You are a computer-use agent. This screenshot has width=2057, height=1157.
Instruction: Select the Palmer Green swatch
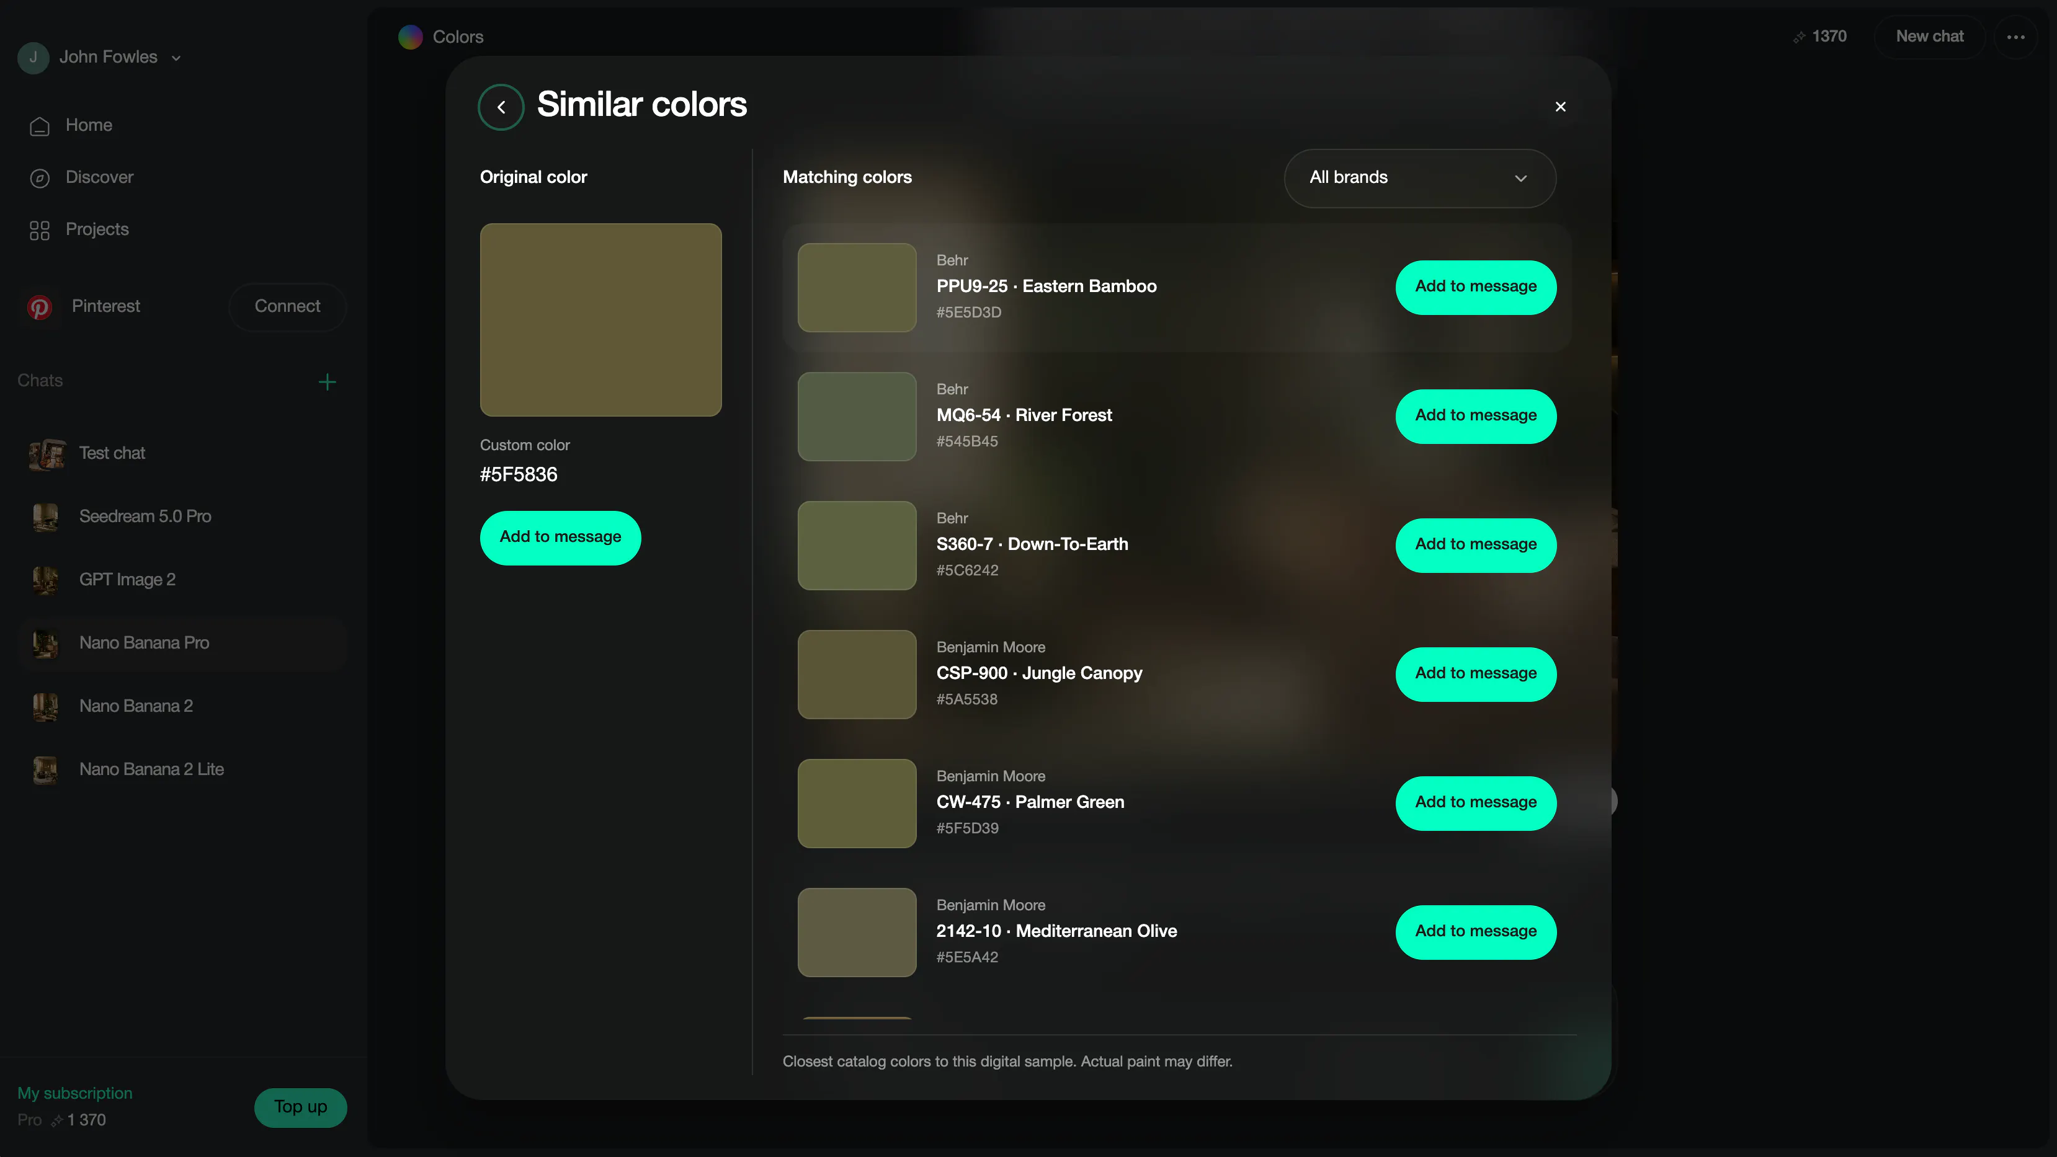point(857,804)
